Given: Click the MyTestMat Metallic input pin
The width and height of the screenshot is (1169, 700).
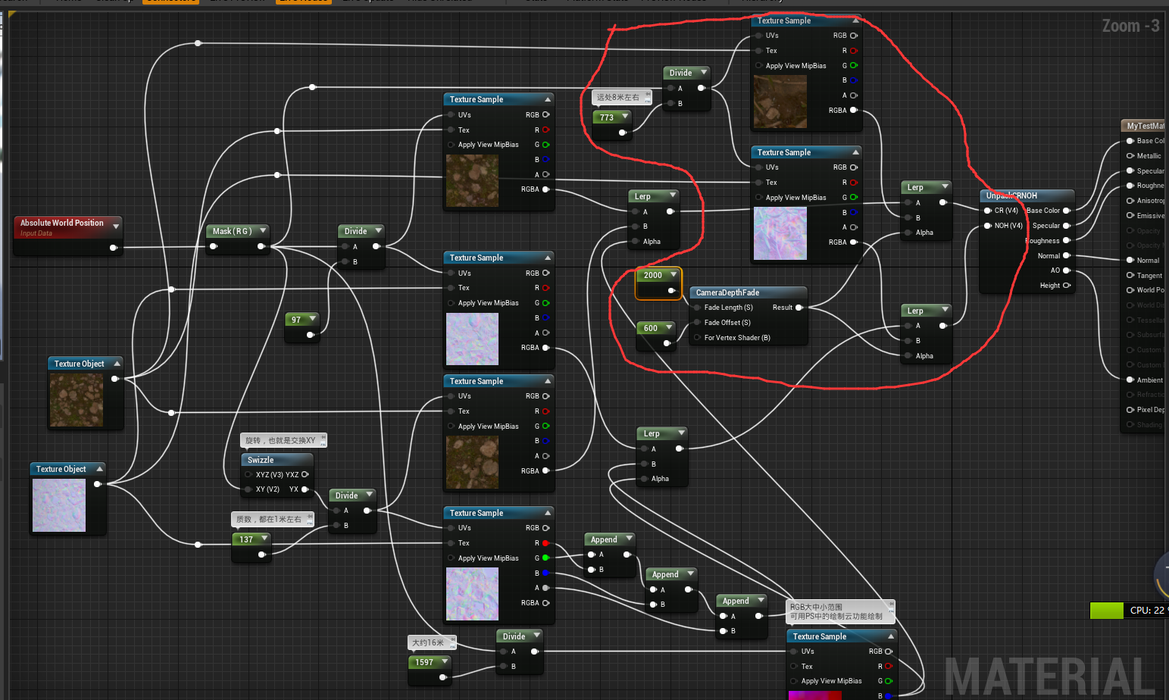Looking at the screenshot, I should (1130, 156).
